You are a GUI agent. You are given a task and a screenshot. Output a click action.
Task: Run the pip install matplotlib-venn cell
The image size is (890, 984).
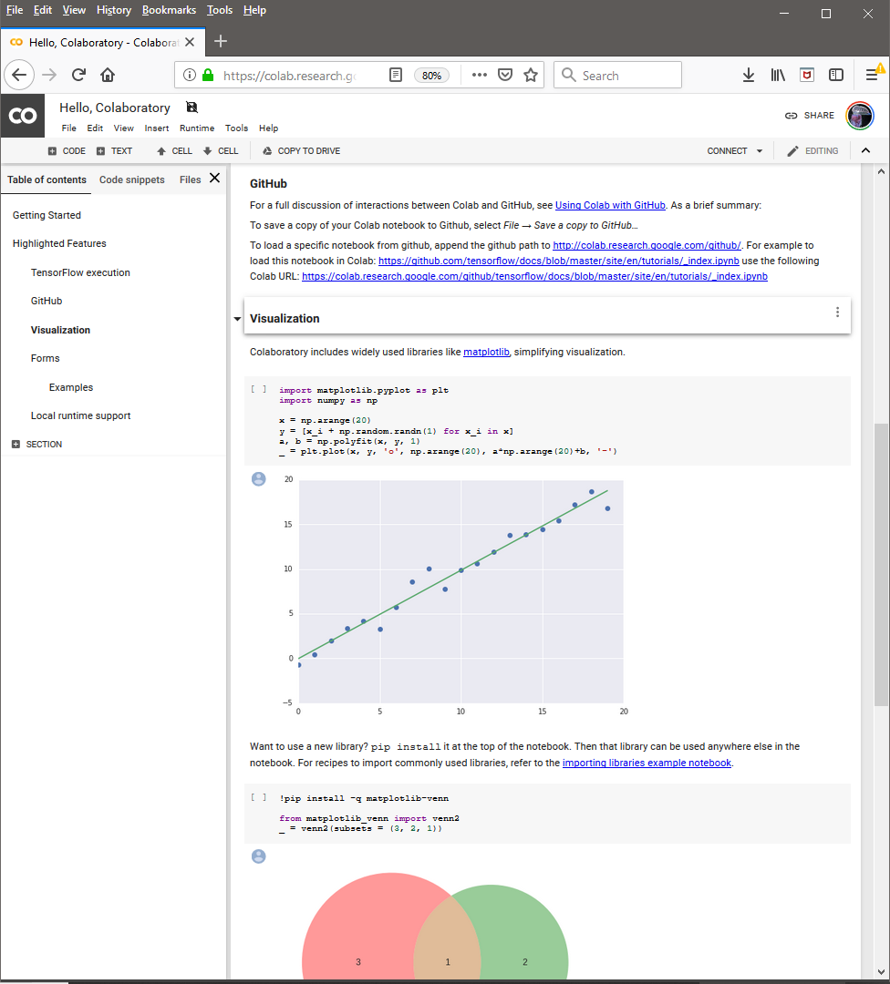(259, 797)
